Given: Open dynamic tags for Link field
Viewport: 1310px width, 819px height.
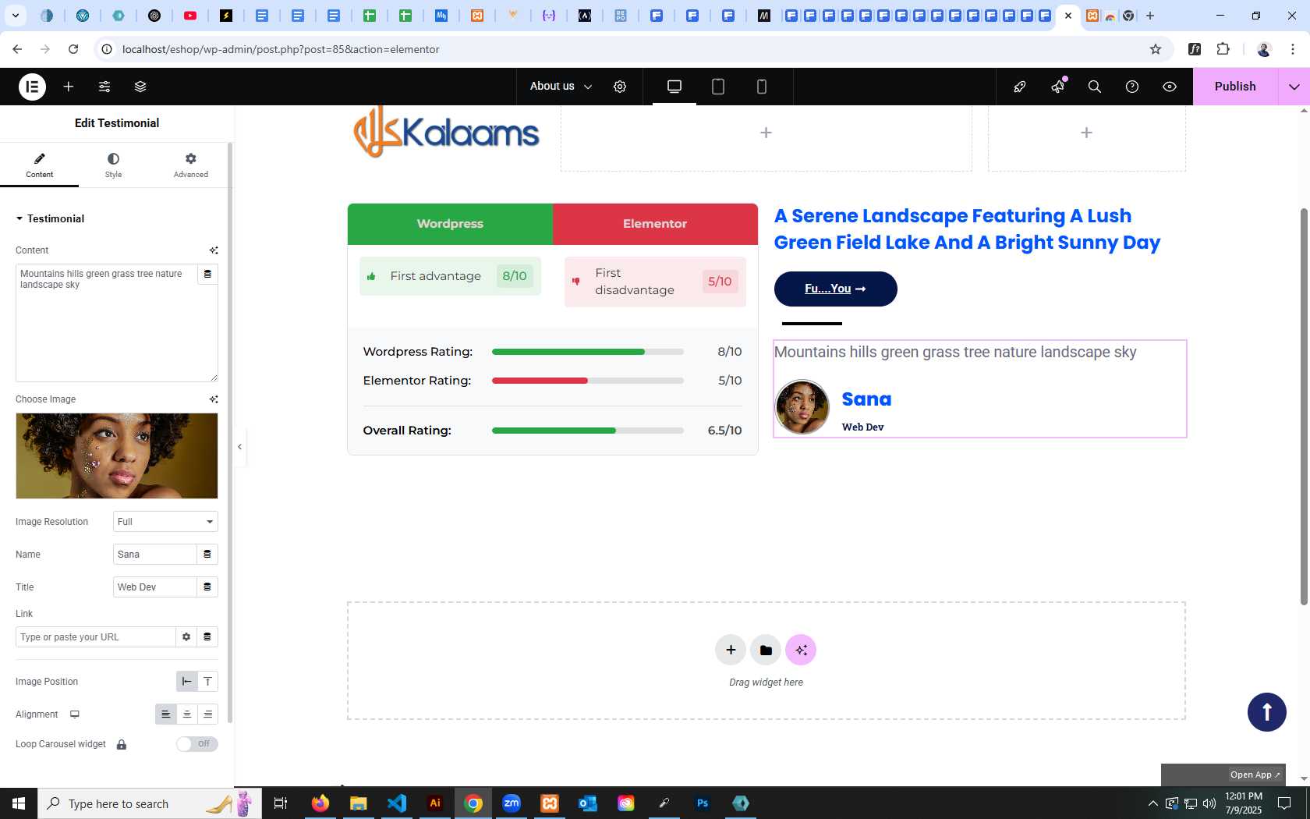Looking at the screenshot, I should [207, 637].
